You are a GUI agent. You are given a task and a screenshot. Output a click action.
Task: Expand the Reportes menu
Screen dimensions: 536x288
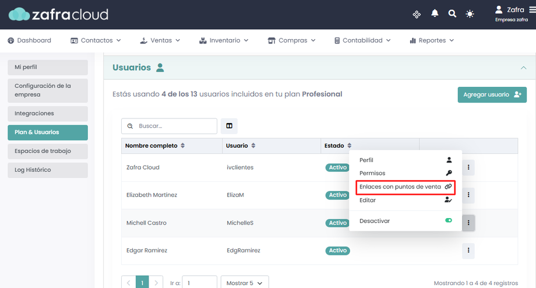432,40
